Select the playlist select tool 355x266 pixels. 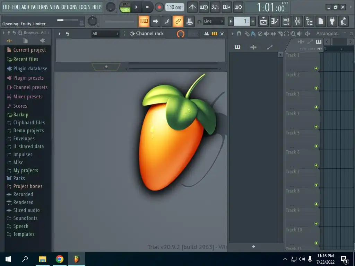(x=286, y=34)
